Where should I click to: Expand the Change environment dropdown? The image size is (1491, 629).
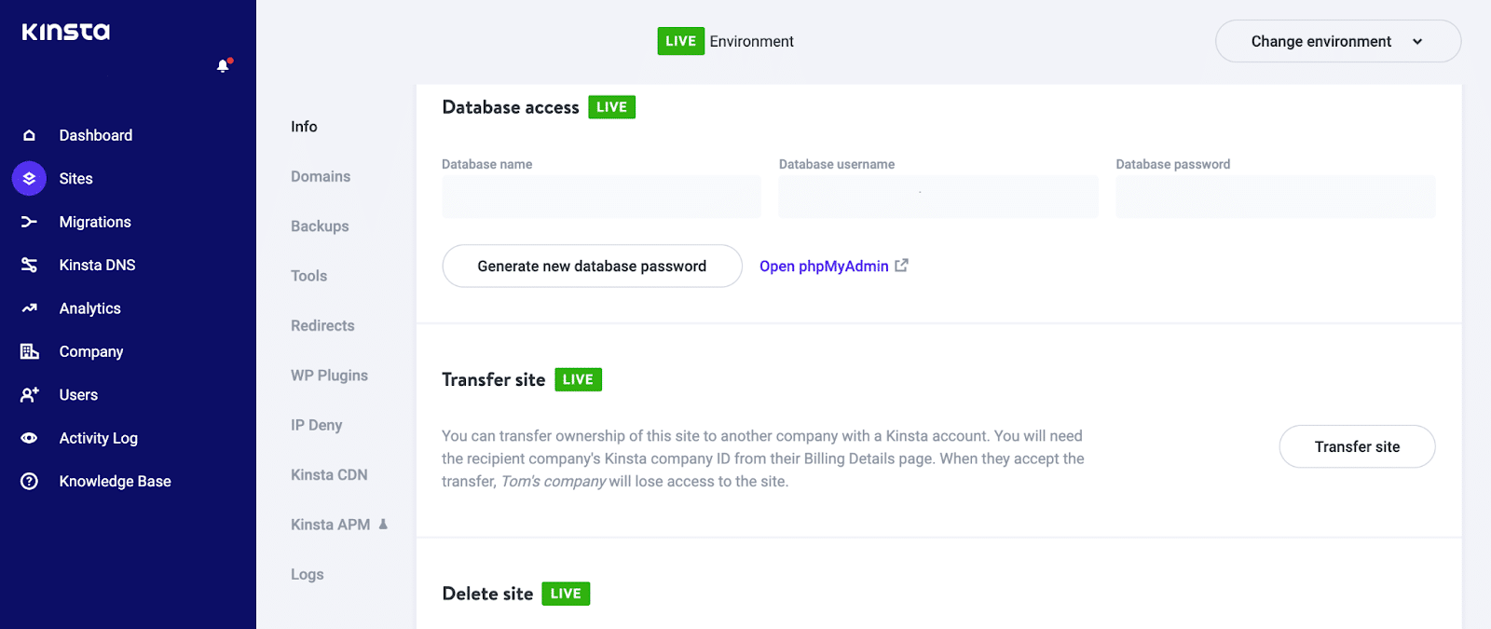coord(1337,41)
